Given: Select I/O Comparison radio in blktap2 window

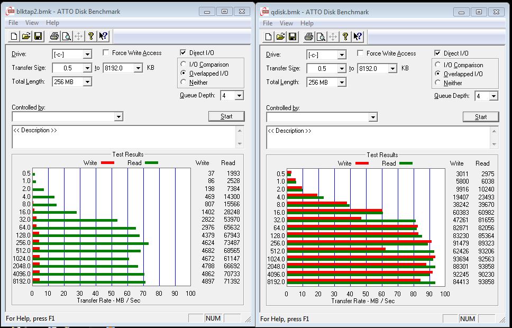Looking at the screenshot, I should click(x=184, y=65).
